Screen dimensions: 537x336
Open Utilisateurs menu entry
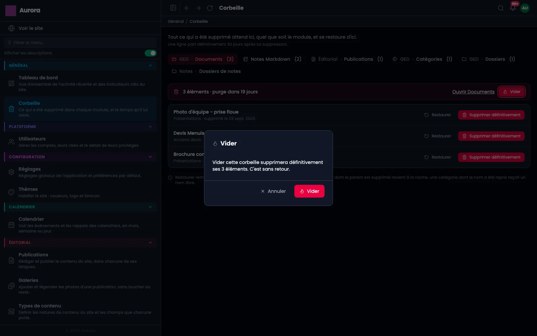pyautogui.click(x=80, y=142)
